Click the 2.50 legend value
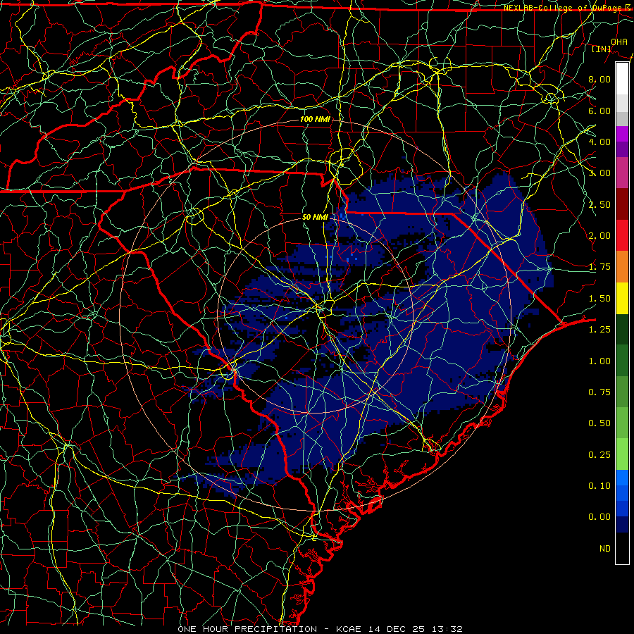 pyautogui.click(x=599, y=204)
